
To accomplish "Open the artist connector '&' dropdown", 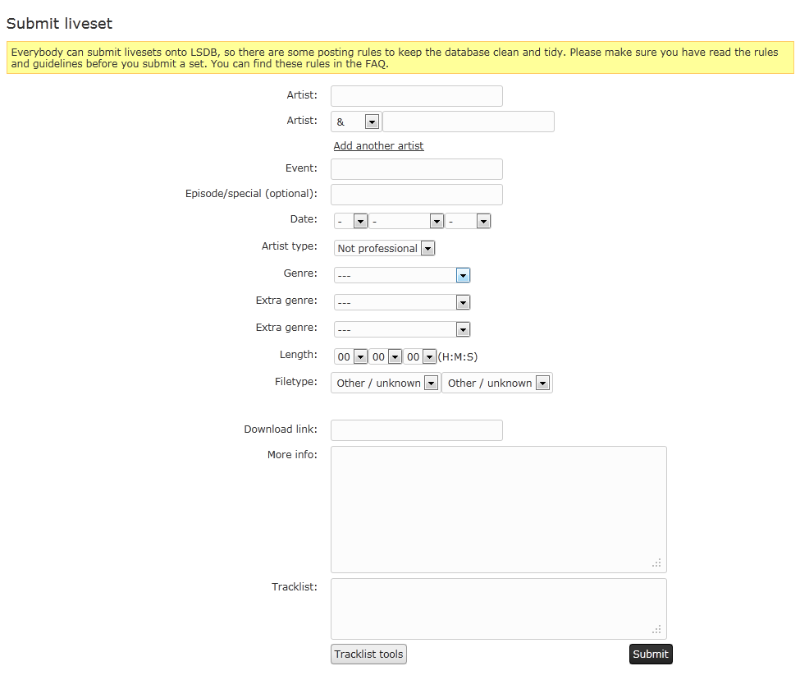I will (357, 122).
